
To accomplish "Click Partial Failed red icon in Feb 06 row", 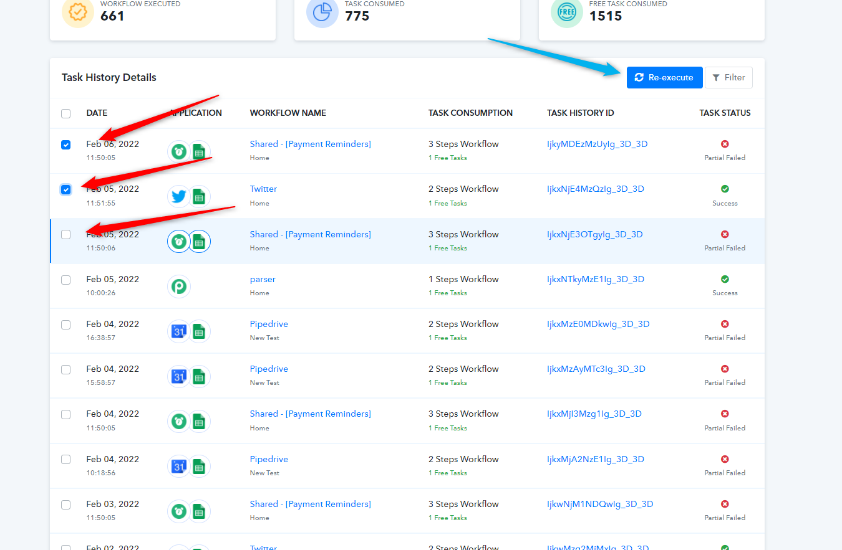I will [725, 144].
